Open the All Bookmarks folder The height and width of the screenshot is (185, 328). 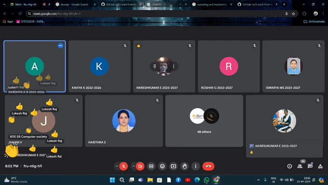click(314, 22)
